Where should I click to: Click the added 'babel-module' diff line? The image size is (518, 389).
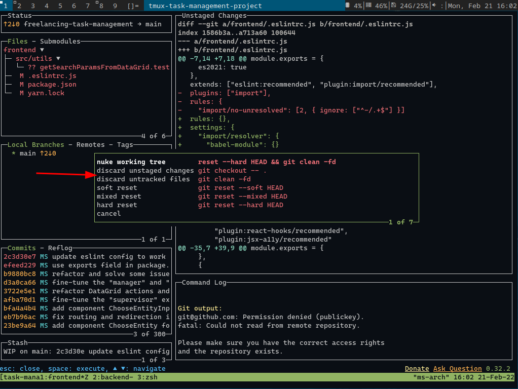tap(228, 145)
